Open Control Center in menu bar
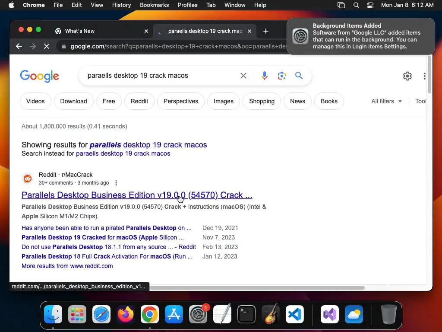 [370, 5]
